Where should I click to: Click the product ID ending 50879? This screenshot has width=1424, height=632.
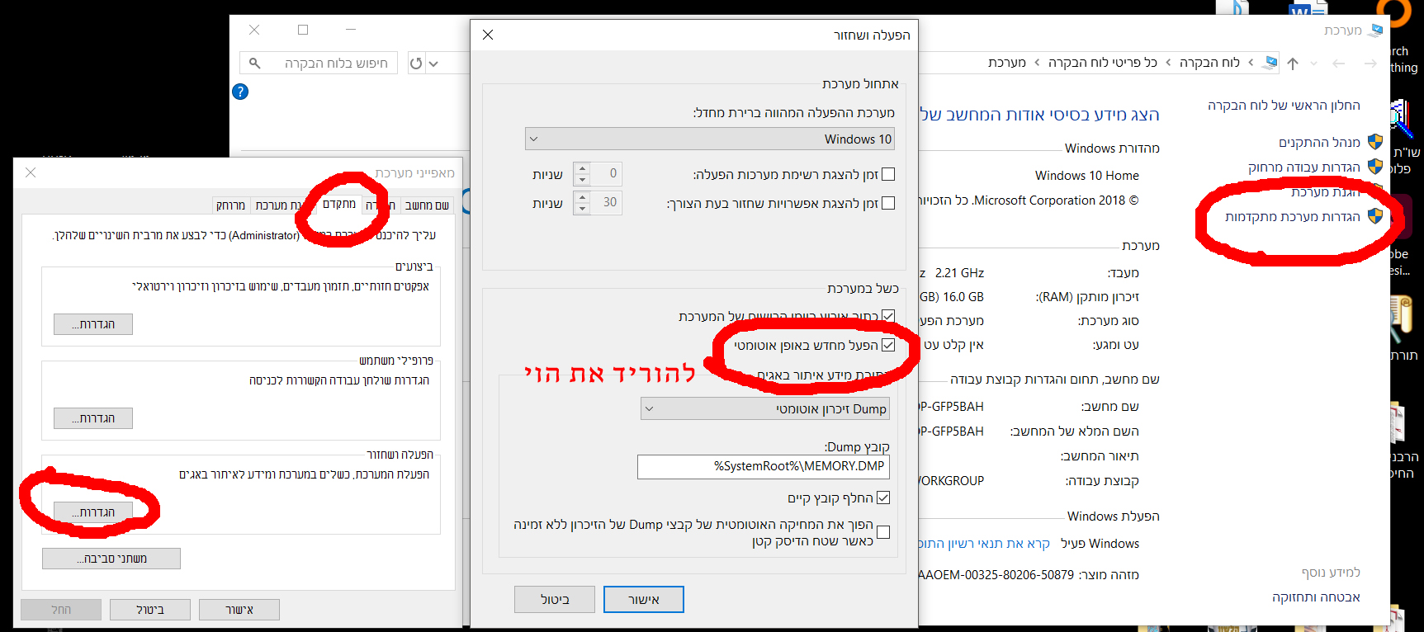(x=996, y=574)
